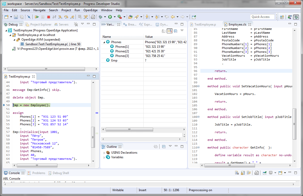The image size is (303, 196).
Task: Open the Debug launch history dropdown arrow
Action: tap(105, 17)
